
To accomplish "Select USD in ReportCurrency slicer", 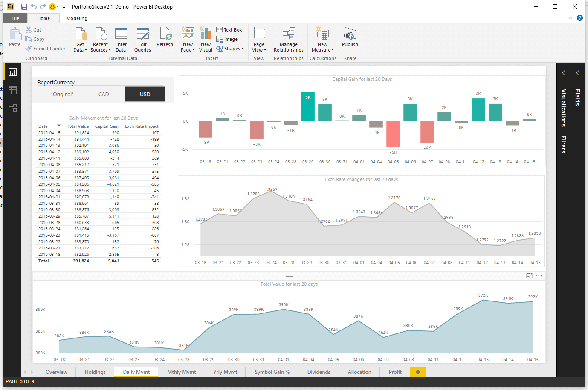I will (145, 95).
